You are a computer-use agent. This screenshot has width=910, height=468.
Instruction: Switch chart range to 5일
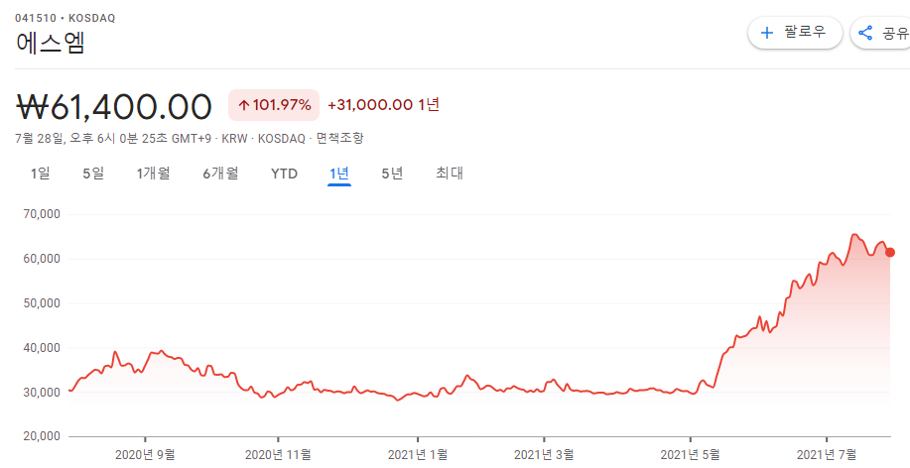click(x=93, y=174)
